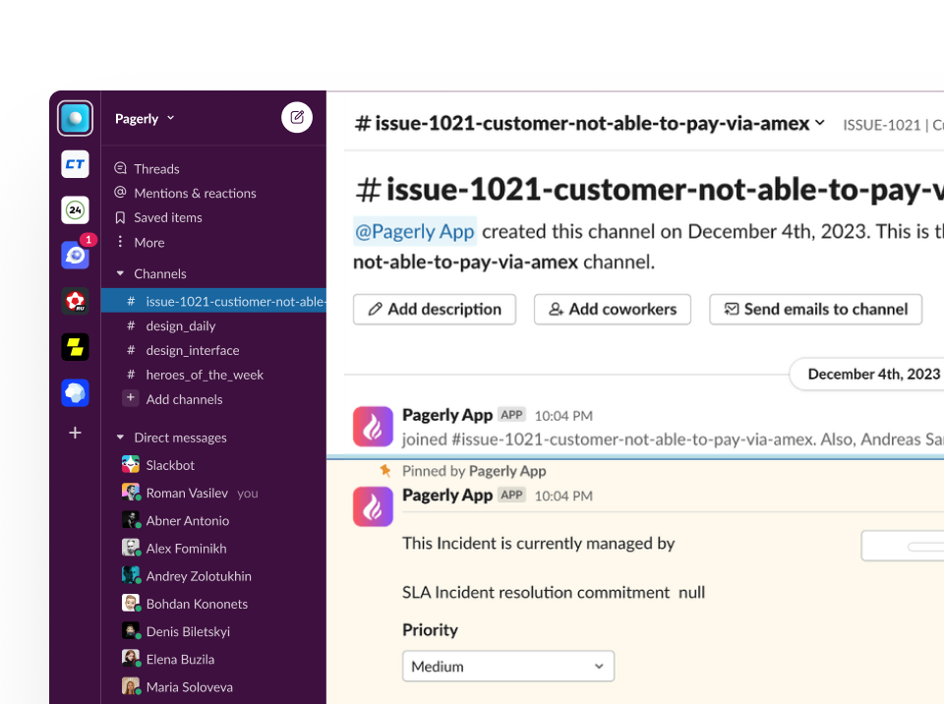944x704 pixels.
Task: Open the December 4th, 2023 date divider
Action: (x=867, y=374)
